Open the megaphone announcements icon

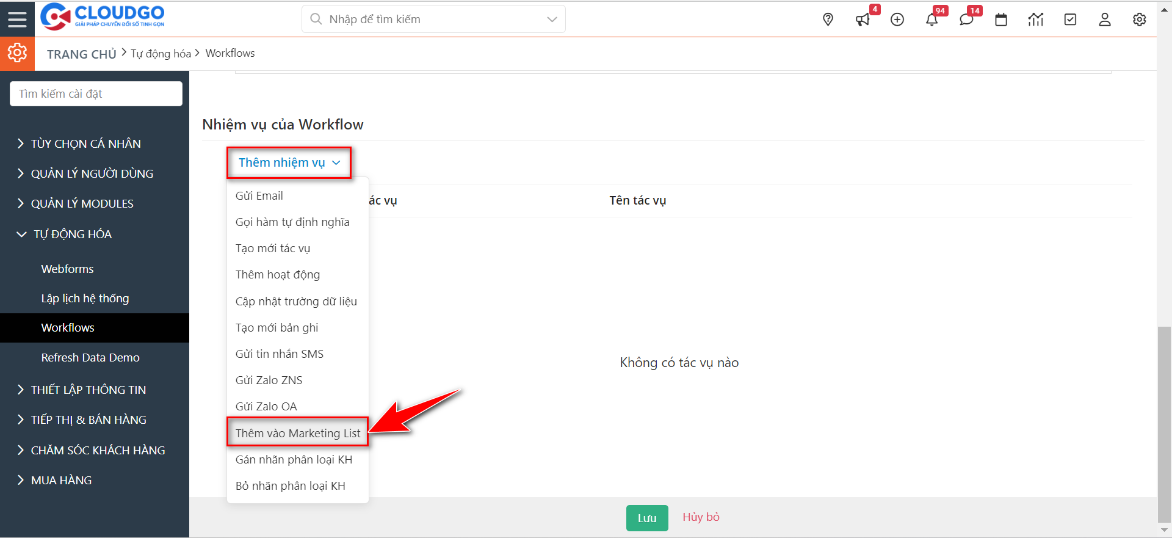(x=863, y=20)
